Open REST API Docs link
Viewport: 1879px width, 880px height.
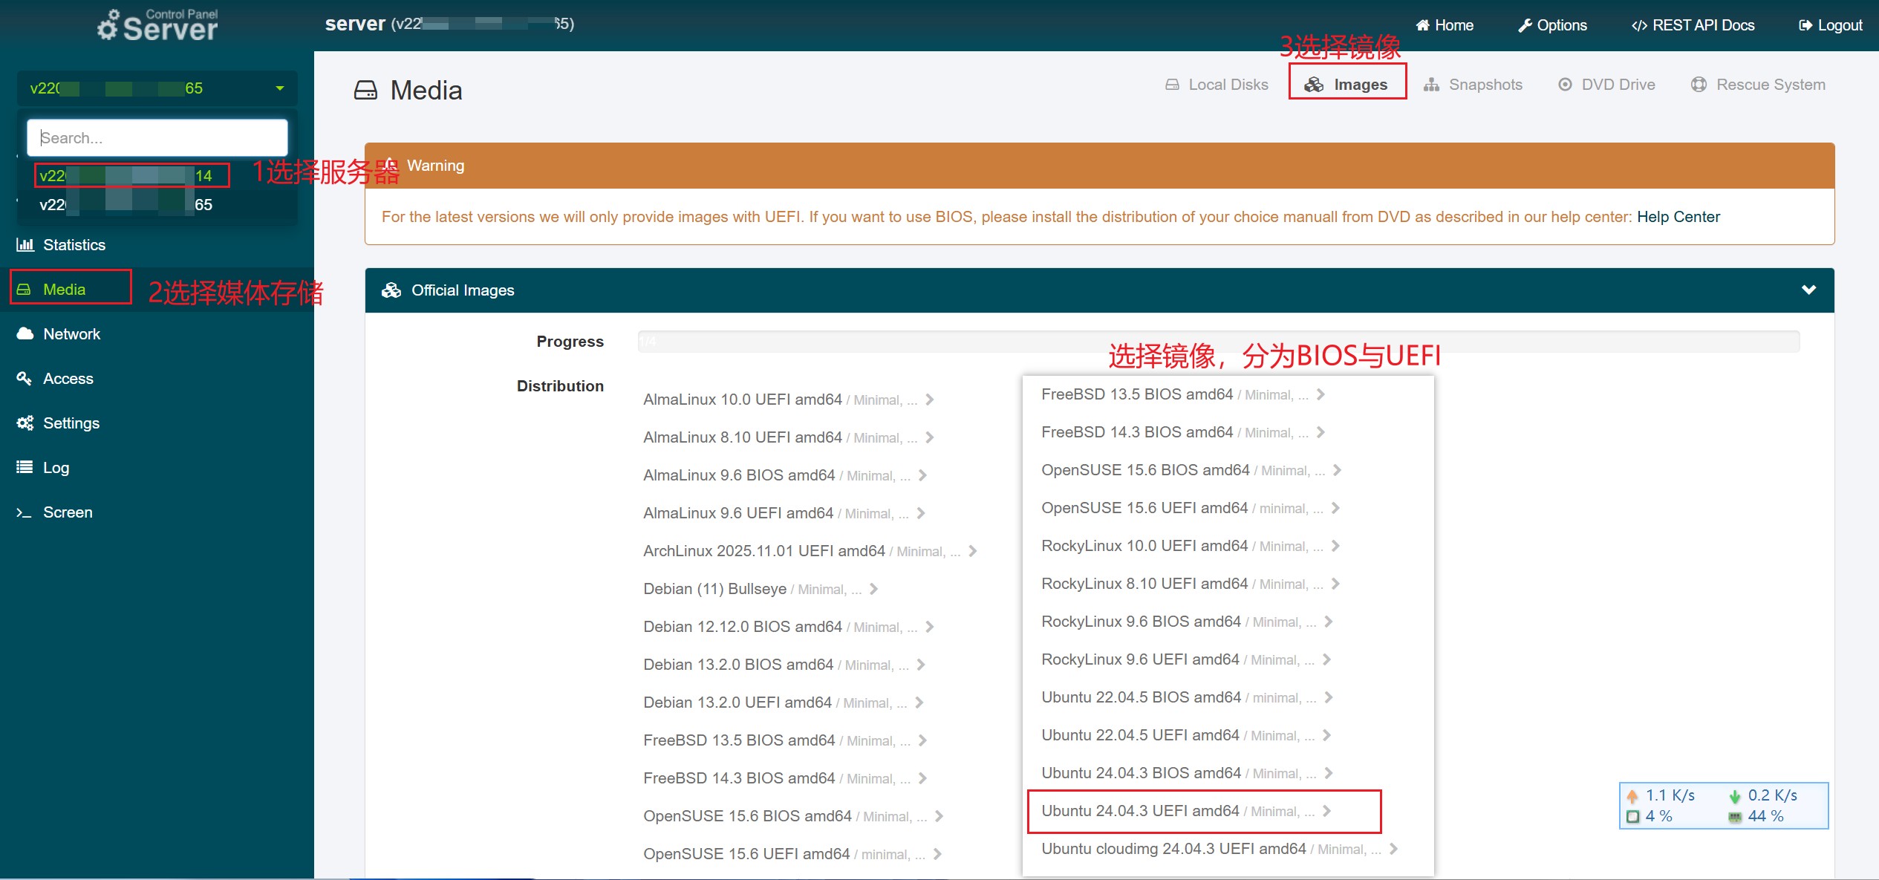point(1693,25)
